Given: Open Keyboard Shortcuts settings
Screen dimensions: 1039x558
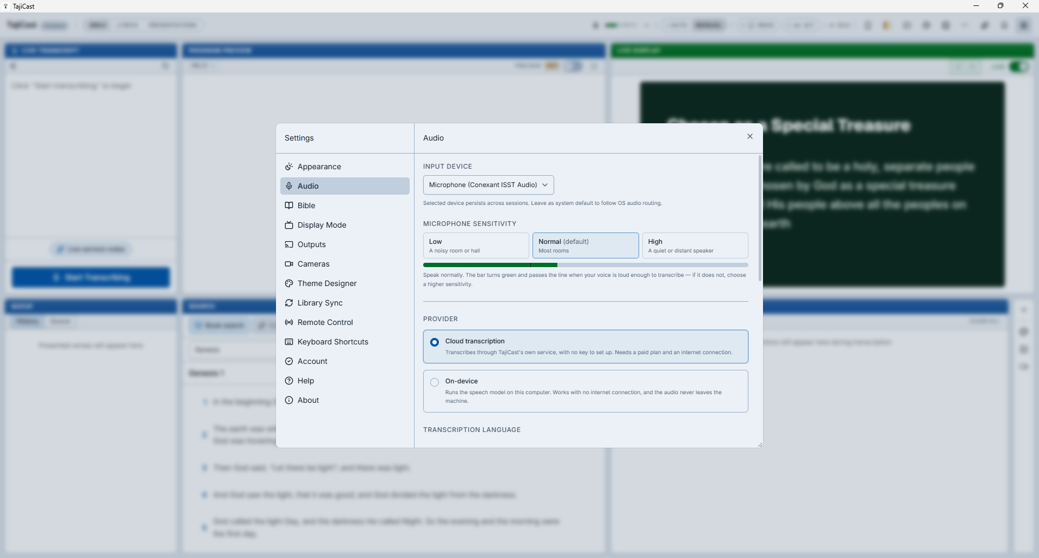Looking at the screenshot, I should [x=345, y=342].
